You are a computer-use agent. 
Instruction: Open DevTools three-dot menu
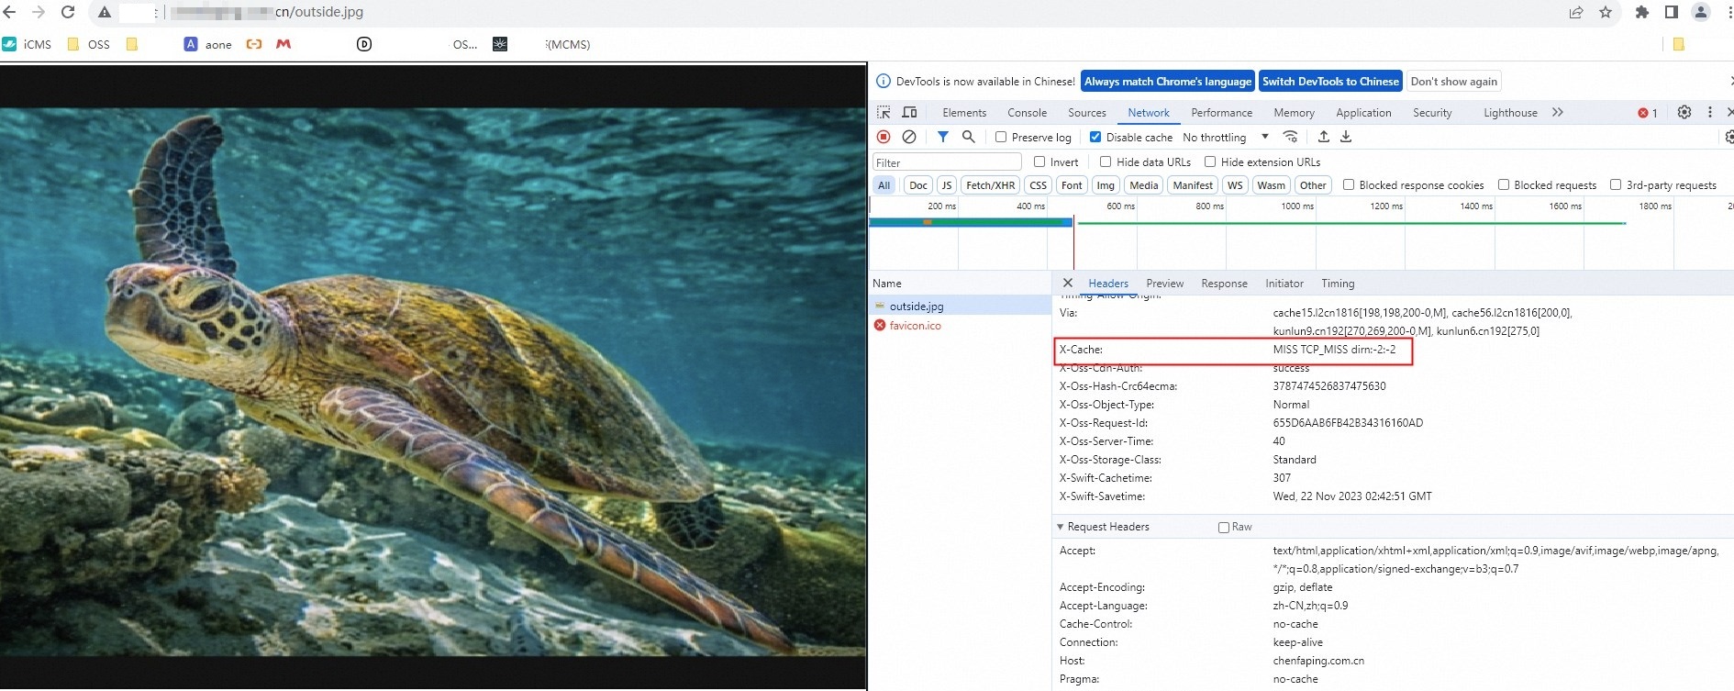[x=1710, y=112]
